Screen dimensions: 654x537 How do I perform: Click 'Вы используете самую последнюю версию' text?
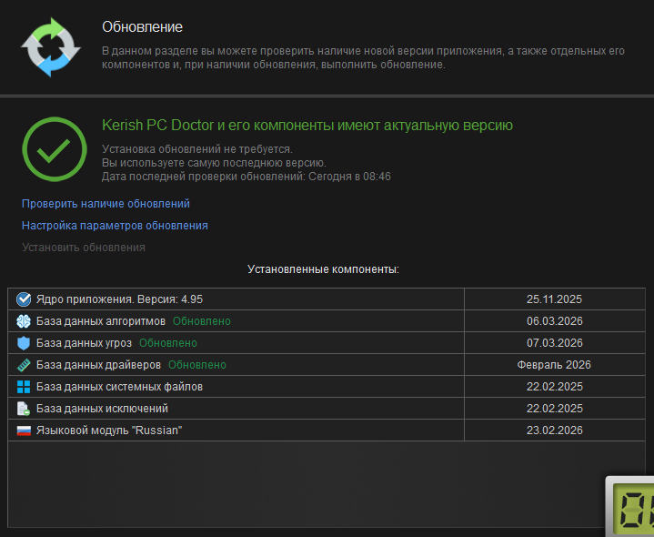pyautogui.click(x=214, y=163)
